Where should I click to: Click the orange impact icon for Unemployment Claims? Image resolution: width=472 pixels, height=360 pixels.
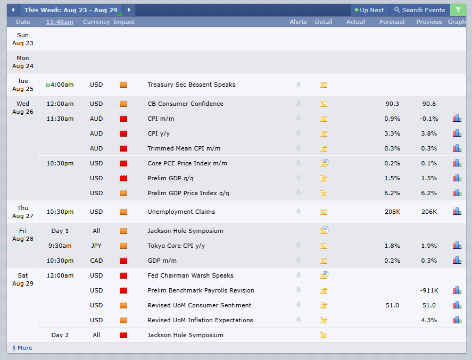pos(123,212)
